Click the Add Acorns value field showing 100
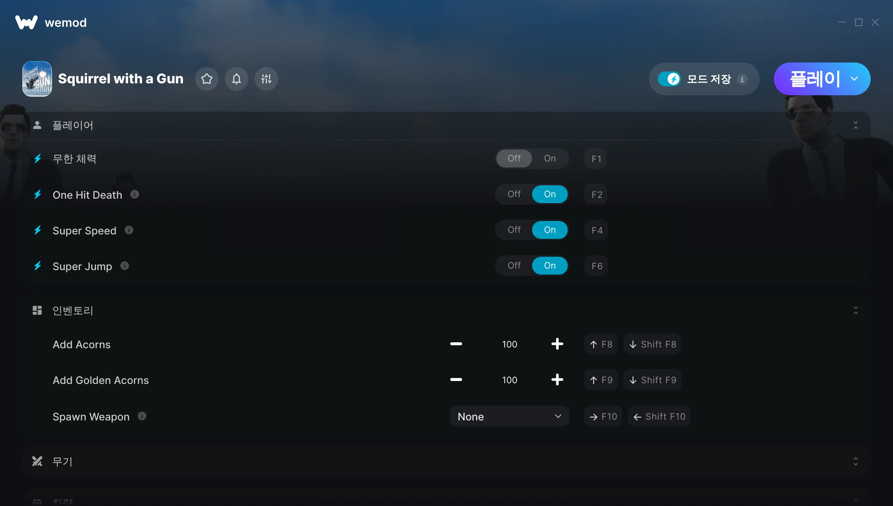893x506 pixels. (509, 344)
